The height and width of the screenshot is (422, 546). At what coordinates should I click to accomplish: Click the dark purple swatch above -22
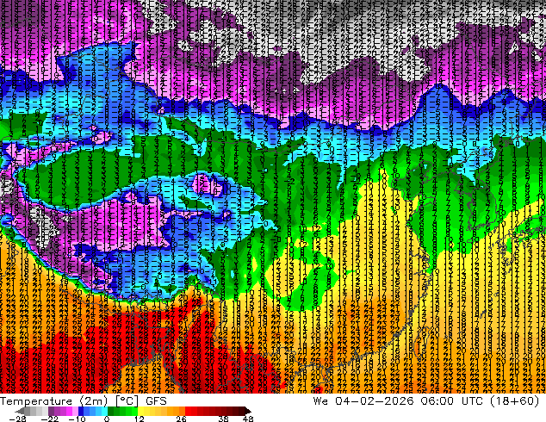(51, 411)
